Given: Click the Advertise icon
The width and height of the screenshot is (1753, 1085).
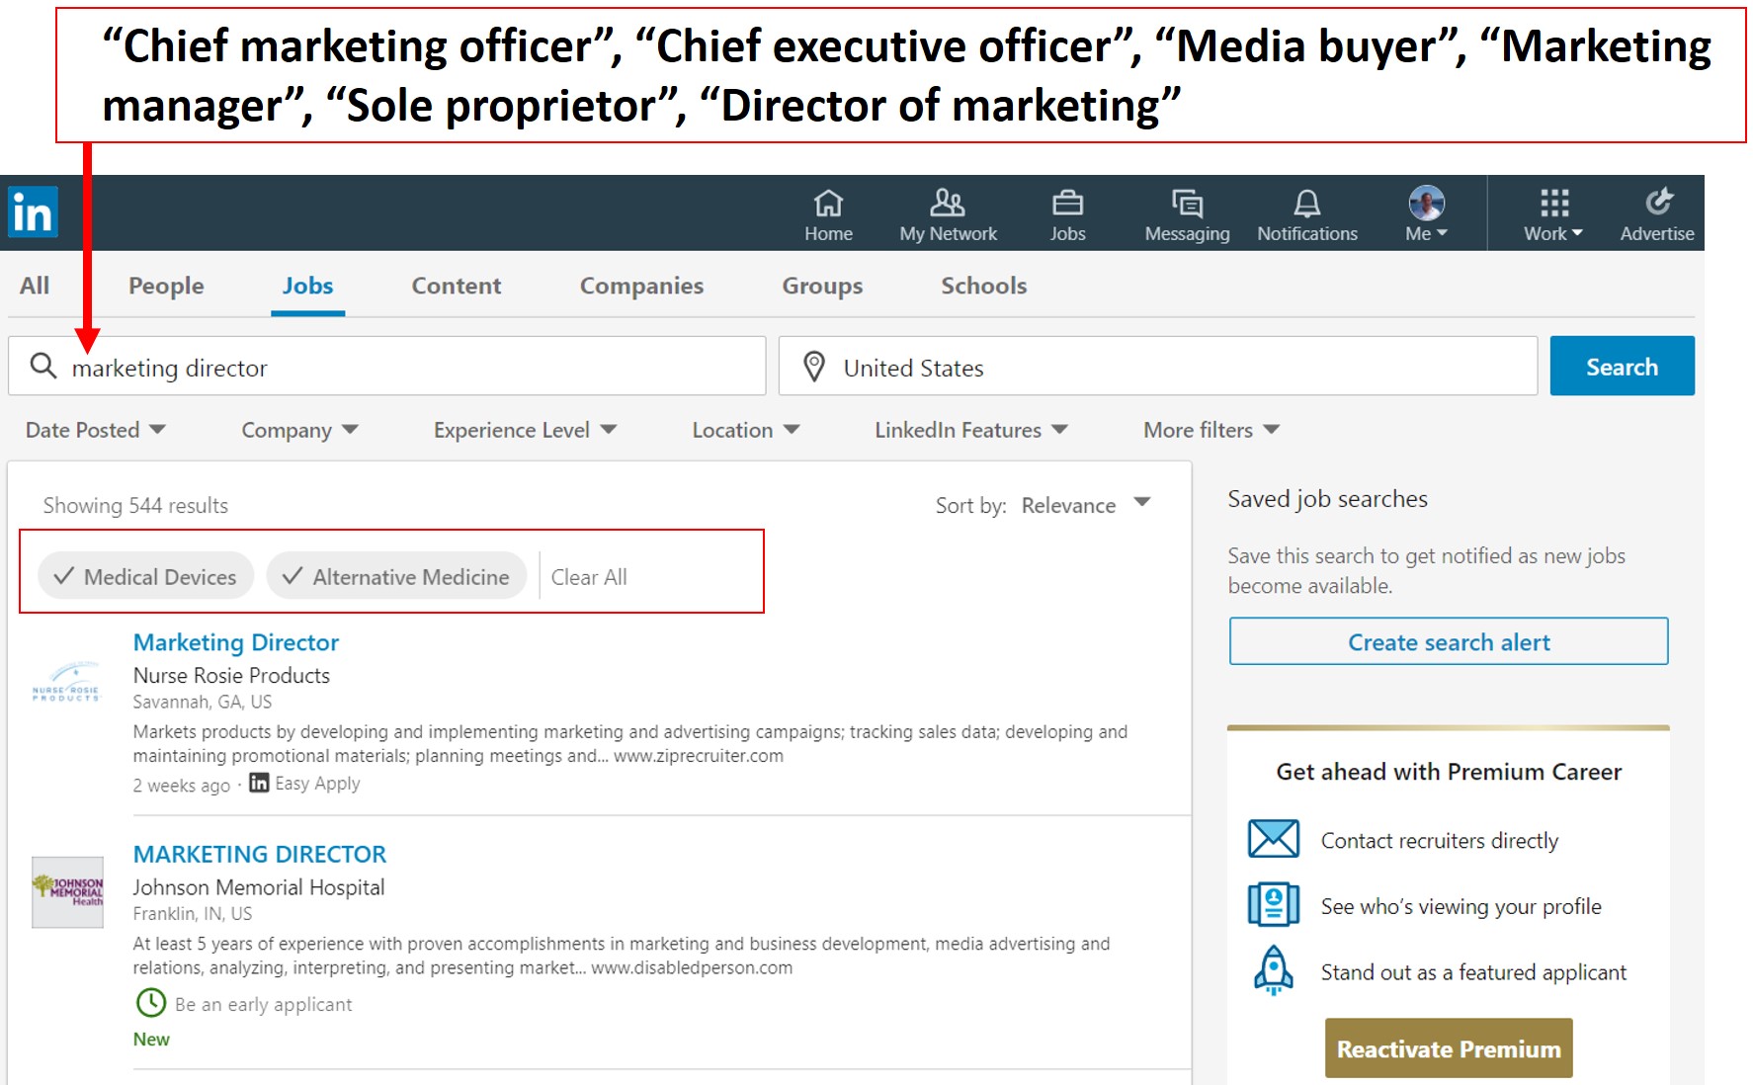Looking at the screenshot, I should point(1658,202).
